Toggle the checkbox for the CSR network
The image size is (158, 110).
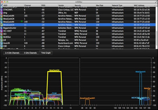(x=2, y=46)
